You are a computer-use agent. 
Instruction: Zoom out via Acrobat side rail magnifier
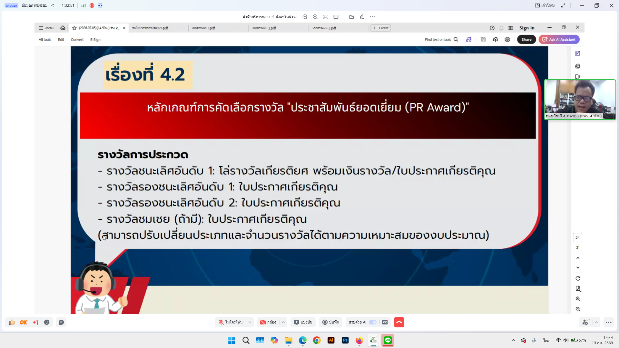[x=578, y=309]
